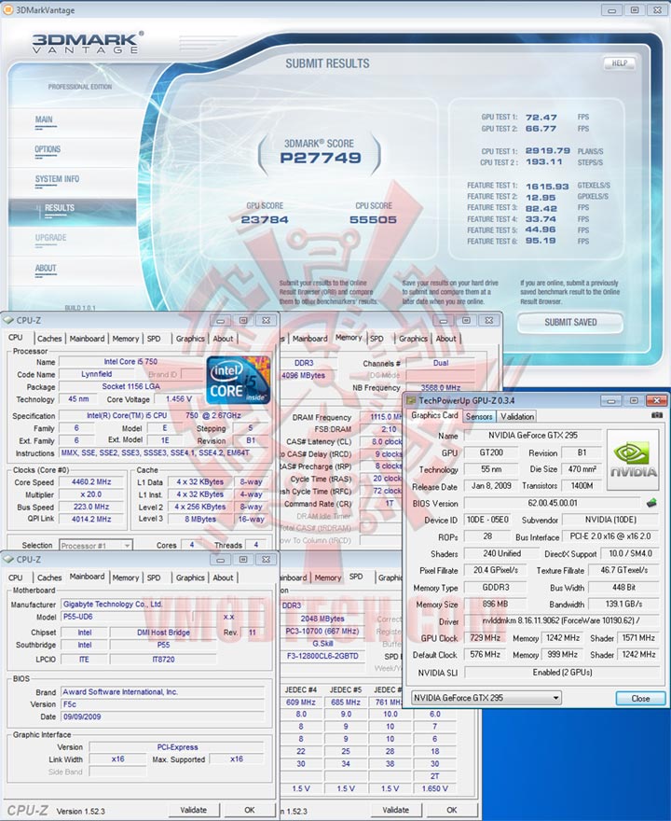Image resolution: width=671 pixels, height=821 pixels.
Task: Expand the NVIDIA GeForce GTX 295 GPU dropdown
Action: pyautogui.click(x=556, y=698)
